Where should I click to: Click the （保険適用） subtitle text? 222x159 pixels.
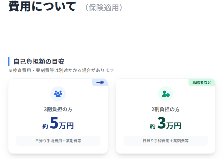pos(104,8)
